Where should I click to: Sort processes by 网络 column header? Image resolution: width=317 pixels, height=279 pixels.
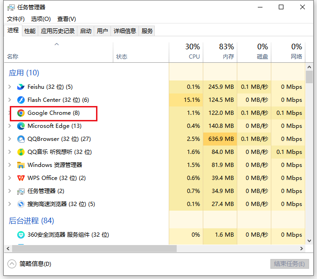288,52
